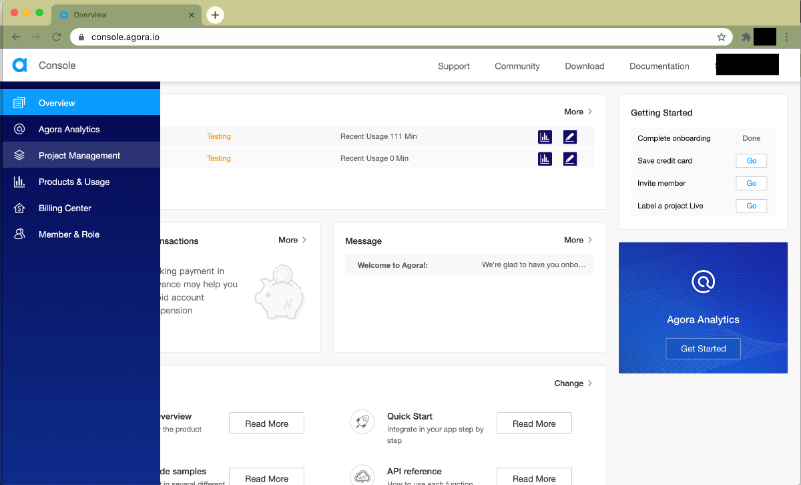Image resolution: width=801 pixels, height=485 pixels.
Task: Open Chrome's three-dot menu
Action: click(x=787, y=37)
